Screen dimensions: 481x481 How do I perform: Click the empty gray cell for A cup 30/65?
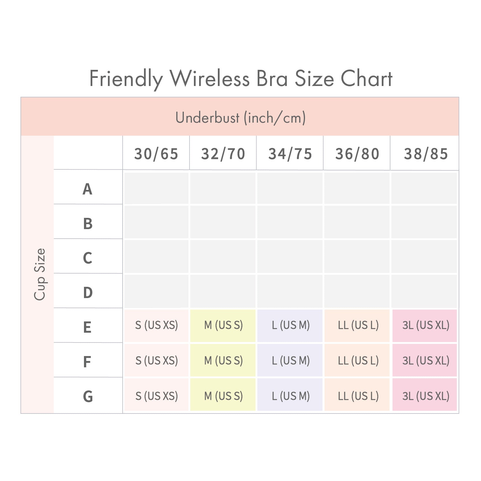(x=156, y=188)
